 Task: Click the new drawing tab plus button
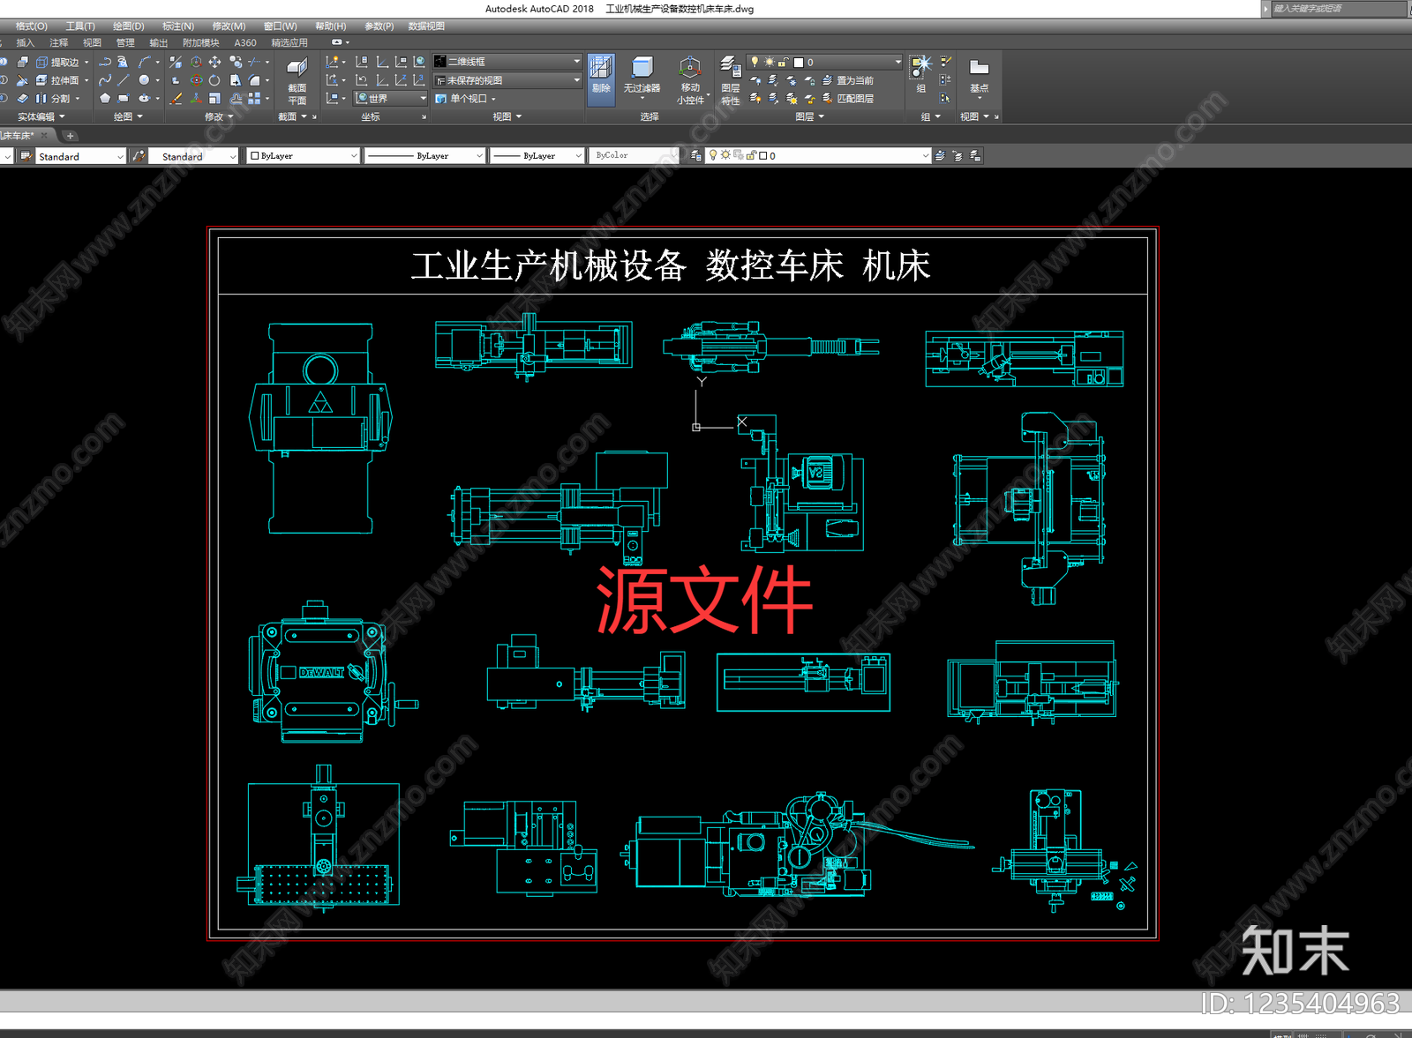[x=71, y=136]
